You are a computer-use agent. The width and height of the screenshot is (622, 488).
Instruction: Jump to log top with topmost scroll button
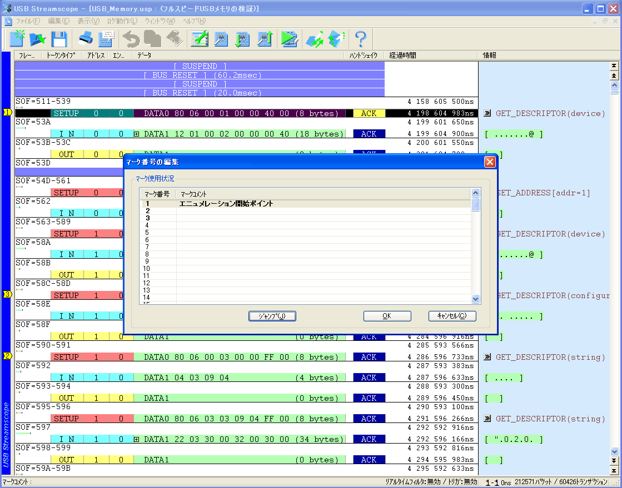(614, 66)
